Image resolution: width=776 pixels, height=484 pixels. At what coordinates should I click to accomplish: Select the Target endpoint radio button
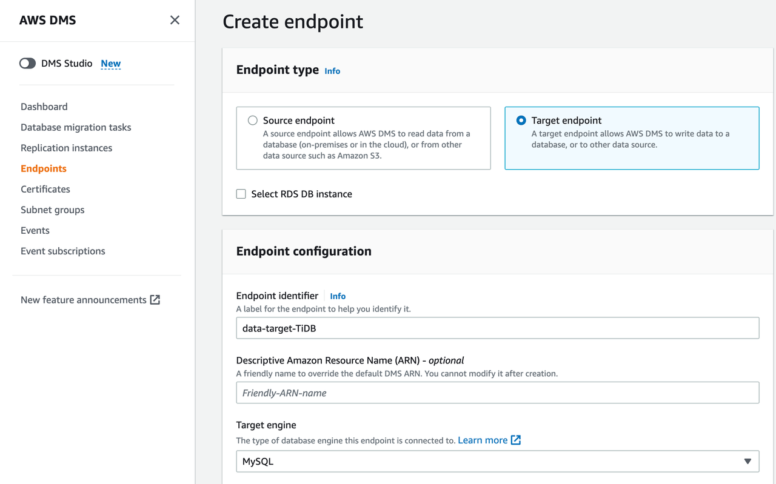click(521, 121)
